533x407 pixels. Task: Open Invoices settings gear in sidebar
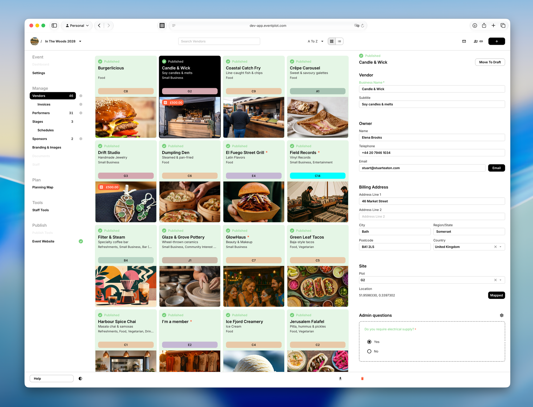pos(81,104)
